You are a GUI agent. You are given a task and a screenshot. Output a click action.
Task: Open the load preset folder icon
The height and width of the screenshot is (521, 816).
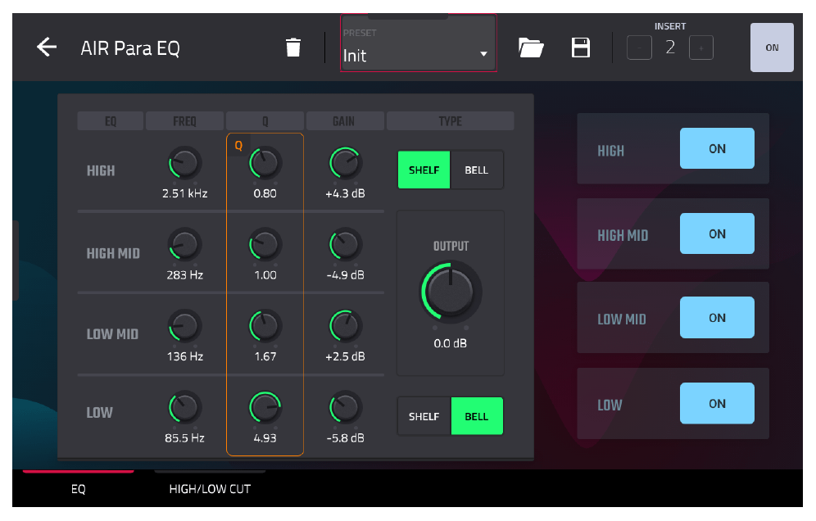(x=531, y=48)
